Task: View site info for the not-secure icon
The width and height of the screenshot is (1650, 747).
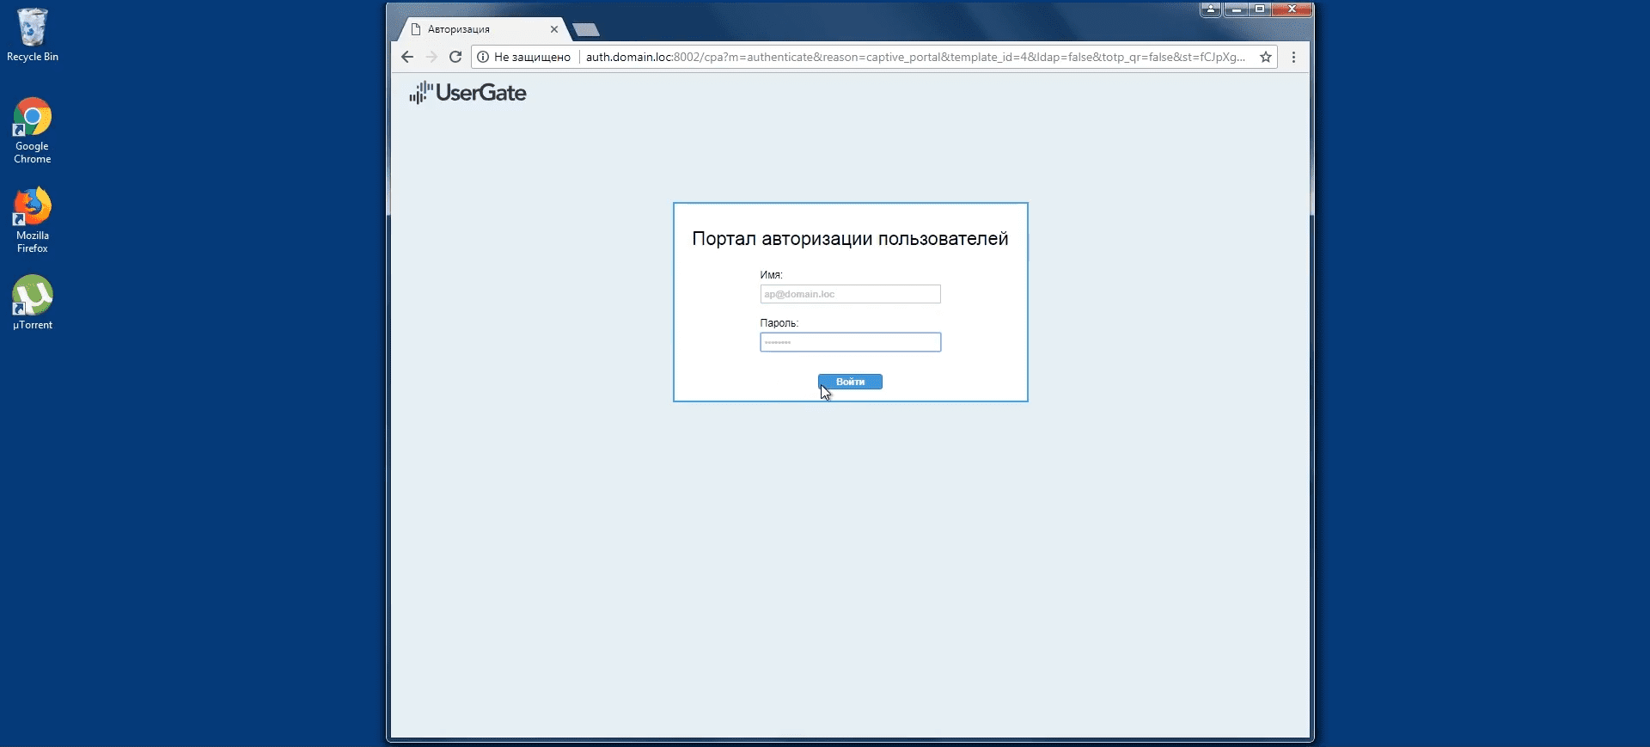Action: point(483,57)
